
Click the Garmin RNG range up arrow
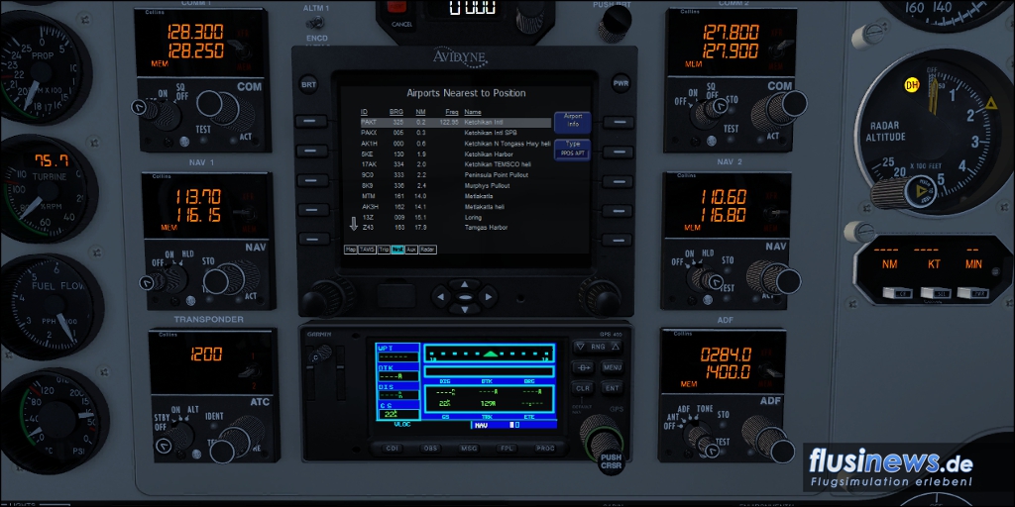(x=615, y=347)
